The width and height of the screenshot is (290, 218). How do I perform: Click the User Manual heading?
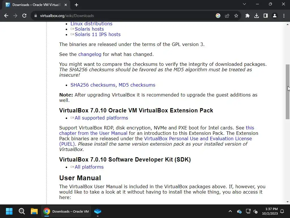click(x=80, y=178)
